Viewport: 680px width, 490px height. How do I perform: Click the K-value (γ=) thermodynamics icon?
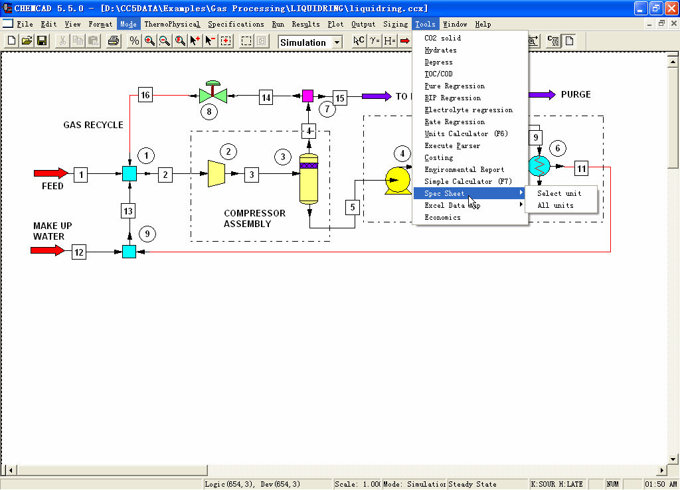point(375,41)
